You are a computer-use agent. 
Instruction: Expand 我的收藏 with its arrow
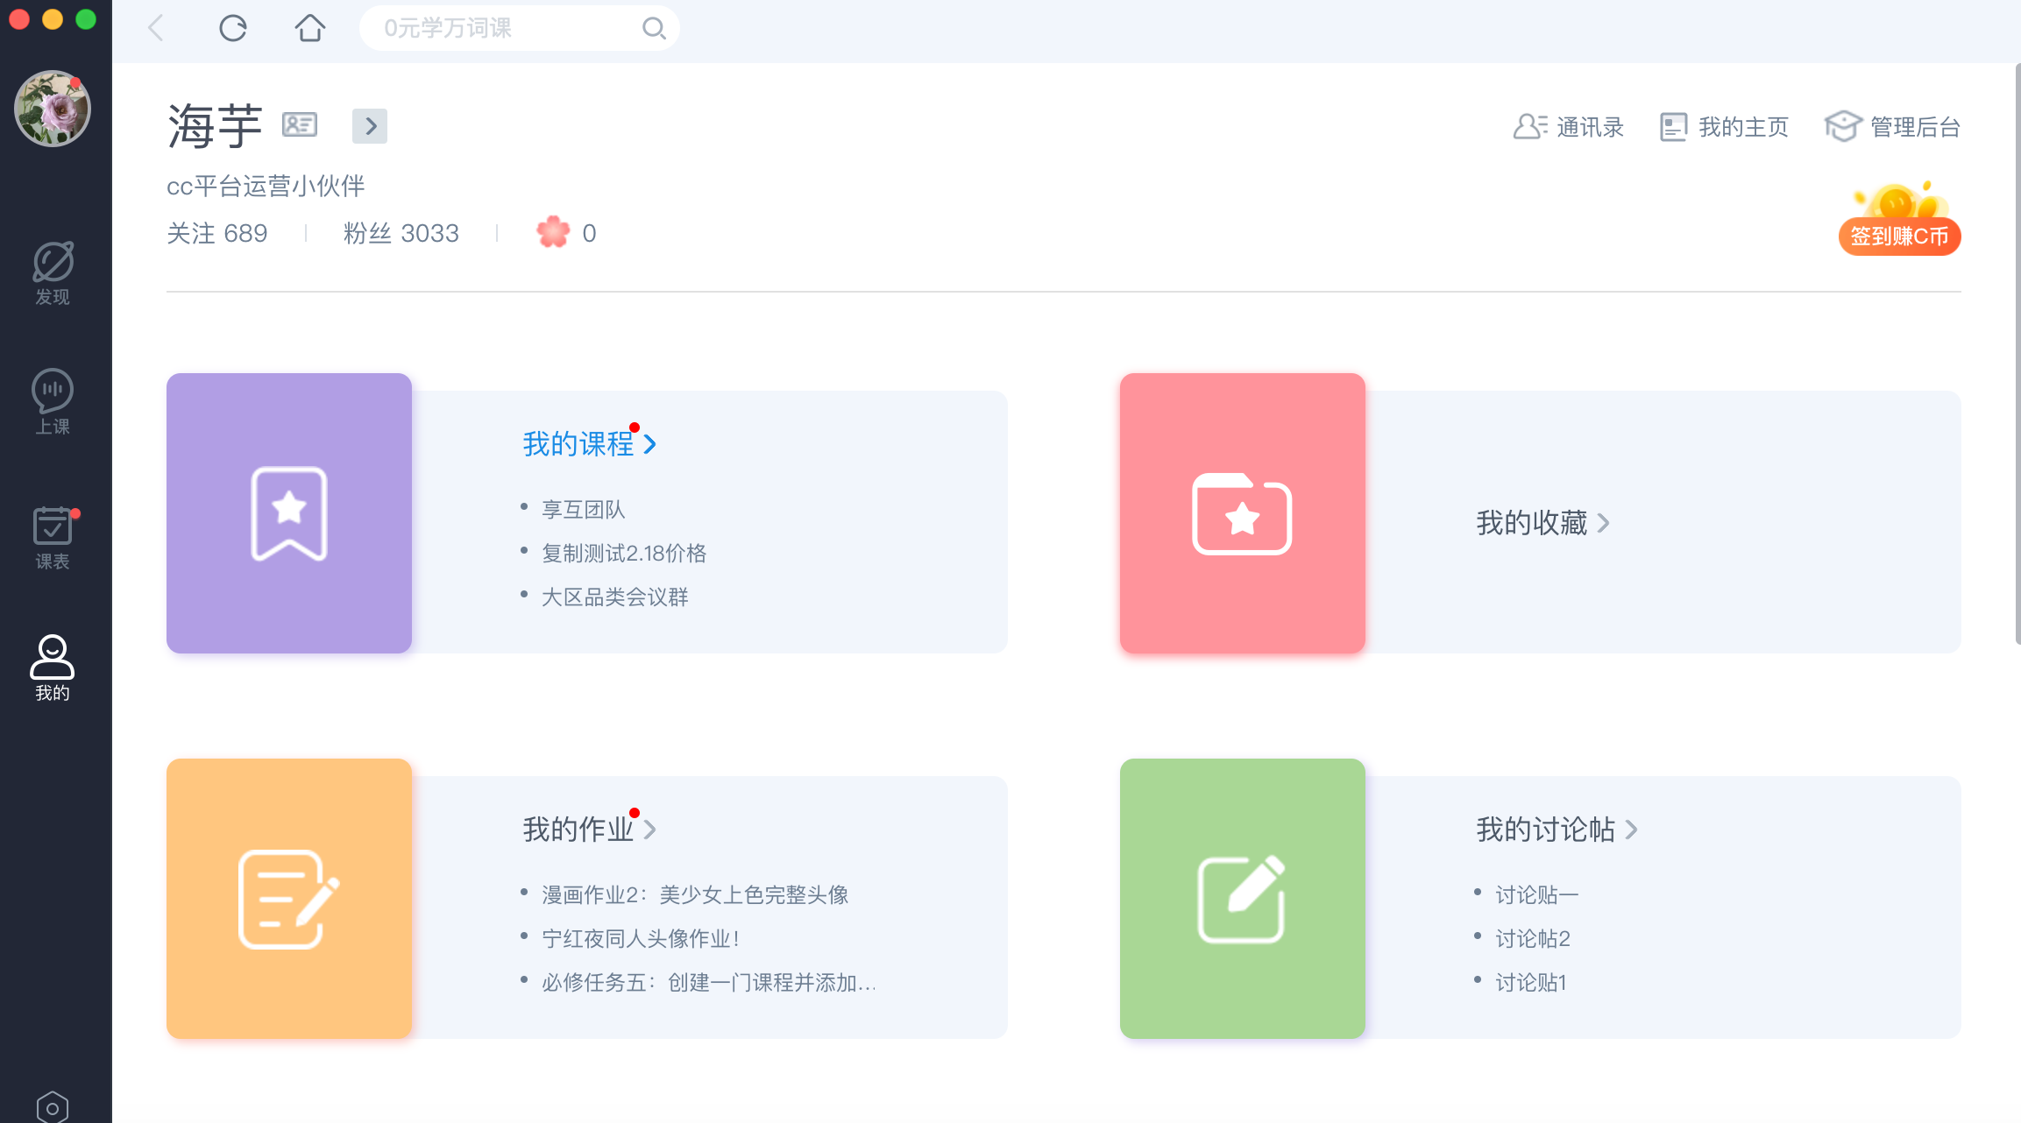click(1605, 522)
